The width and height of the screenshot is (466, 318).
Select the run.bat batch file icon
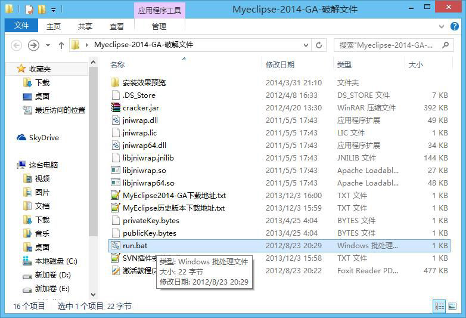(x=116, y=246)
